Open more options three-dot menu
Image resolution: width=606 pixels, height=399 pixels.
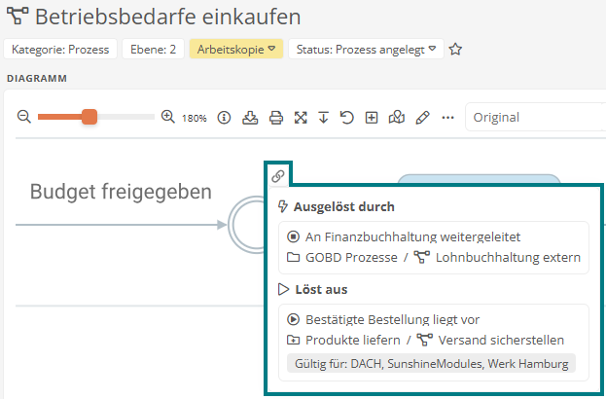click(x=447, y=117)
